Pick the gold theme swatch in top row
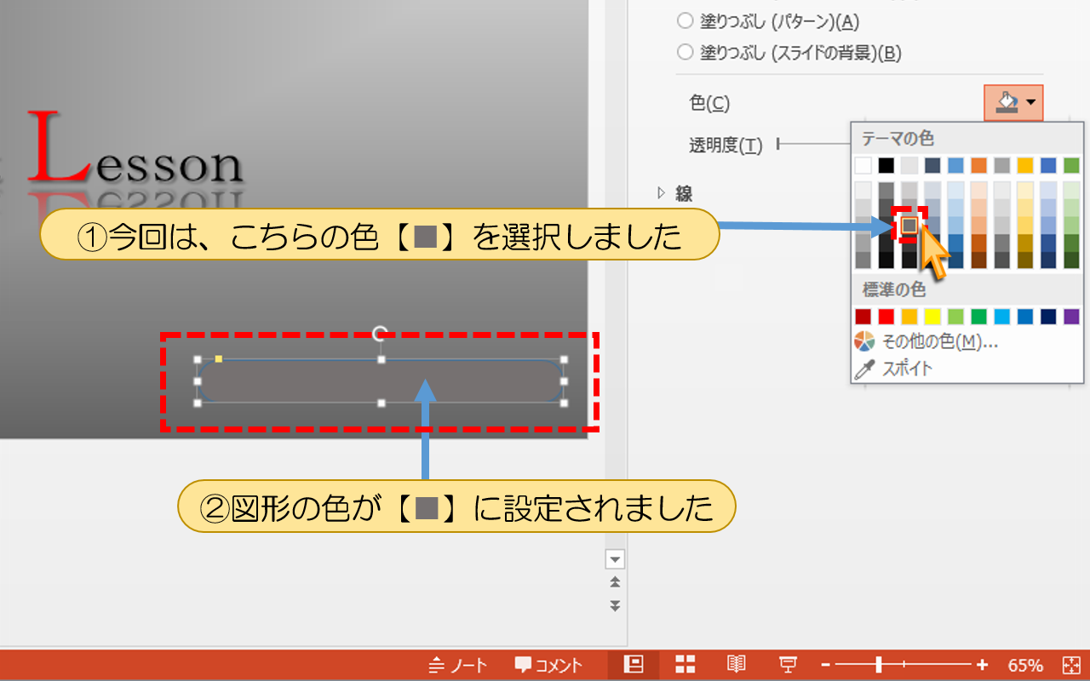Screen dimensions: 1090x681 coord(1024,165)
